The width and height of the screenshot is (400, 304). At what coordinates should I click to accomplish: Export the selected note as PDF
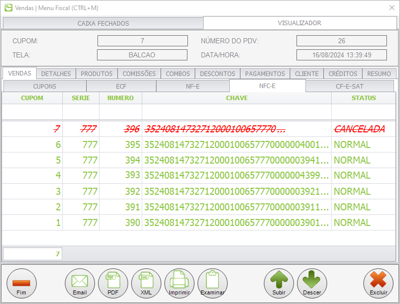pos(113,283)
